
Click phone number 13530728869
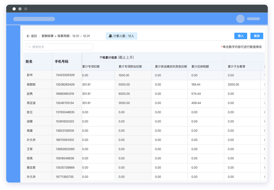65,167
